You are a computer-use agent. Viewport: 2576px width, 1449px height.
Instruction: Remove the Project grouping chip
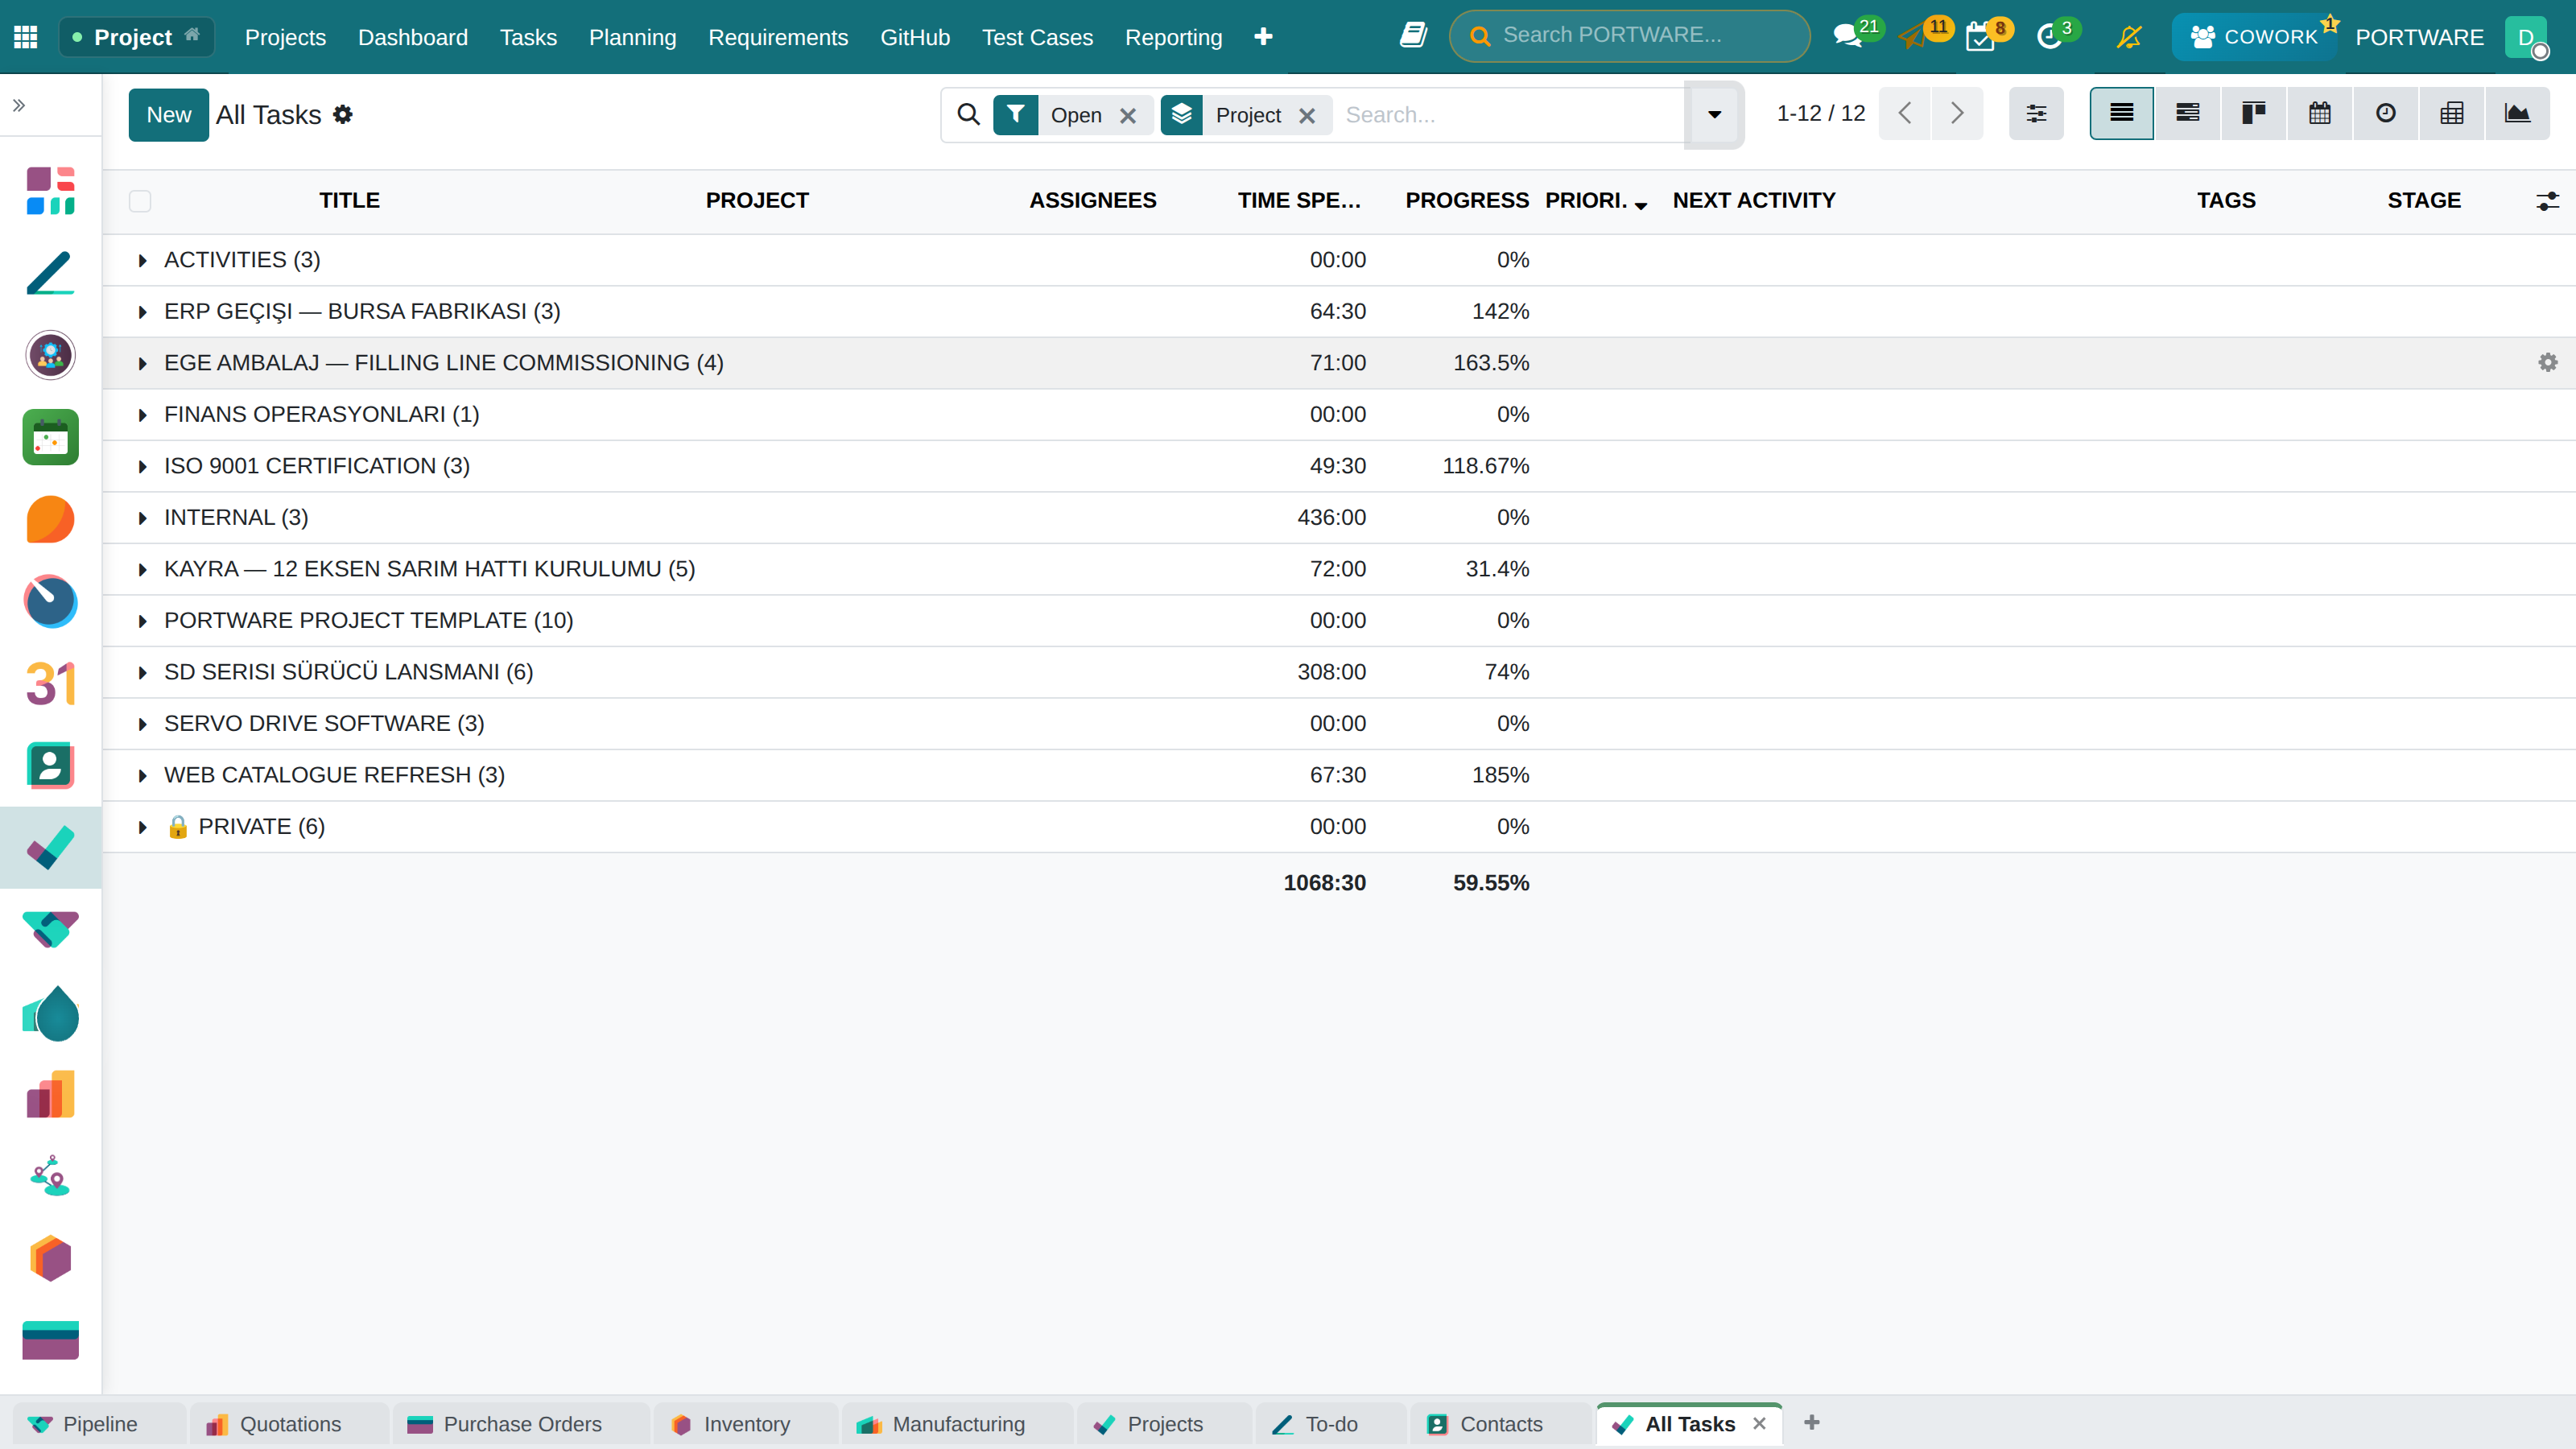point(1307,116)
